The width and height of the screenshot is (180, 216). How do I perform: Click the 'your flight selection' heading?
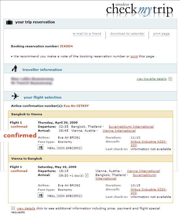point(42,97)
